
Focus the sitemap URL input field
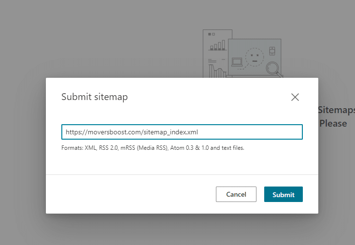click(182, 132)
